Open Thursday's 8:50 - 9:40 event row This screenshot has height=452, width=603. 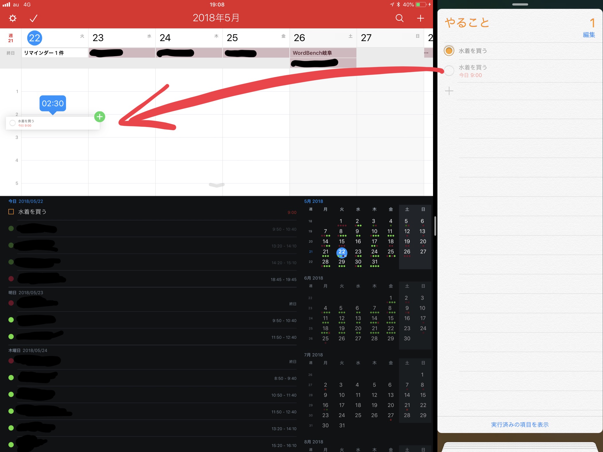pos(152,378)
